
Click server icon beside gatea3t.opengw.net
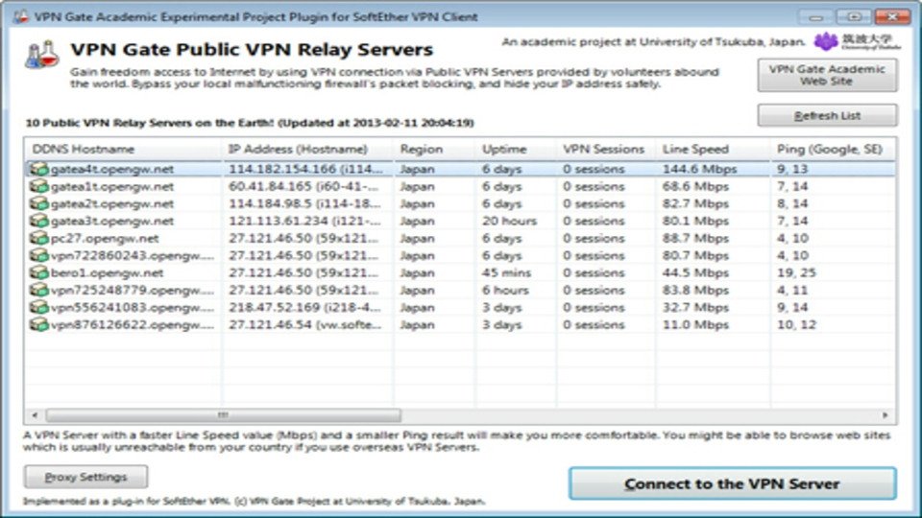38,222
